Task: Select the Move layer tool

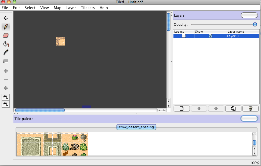Action: click(6, 18)
